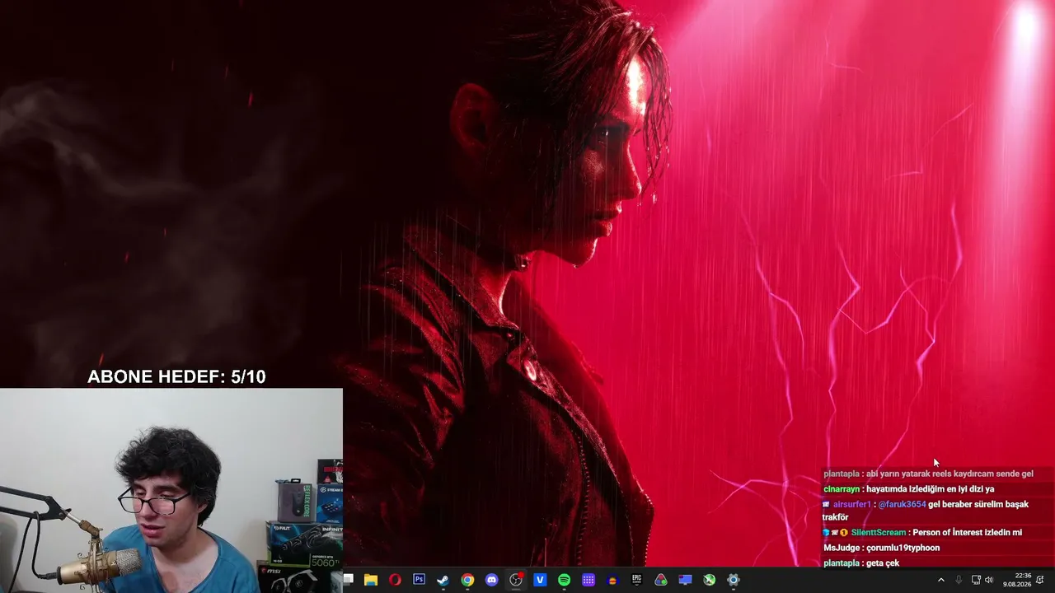Click the webcam overlay feed
Viewport: 1055px width, 593px height.
171,491
